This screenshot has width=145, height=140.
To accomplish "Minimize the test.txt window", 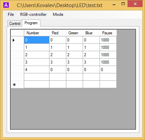I will click(114, 5).
